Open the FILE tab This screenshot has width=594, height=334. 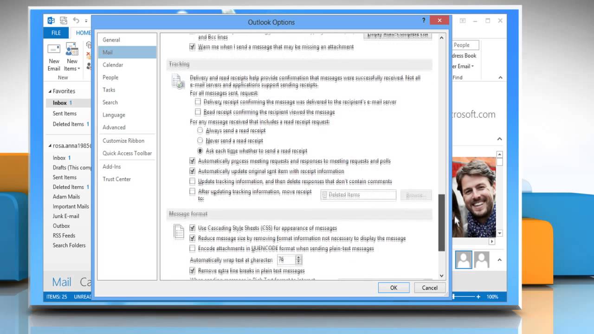(56, 33)
